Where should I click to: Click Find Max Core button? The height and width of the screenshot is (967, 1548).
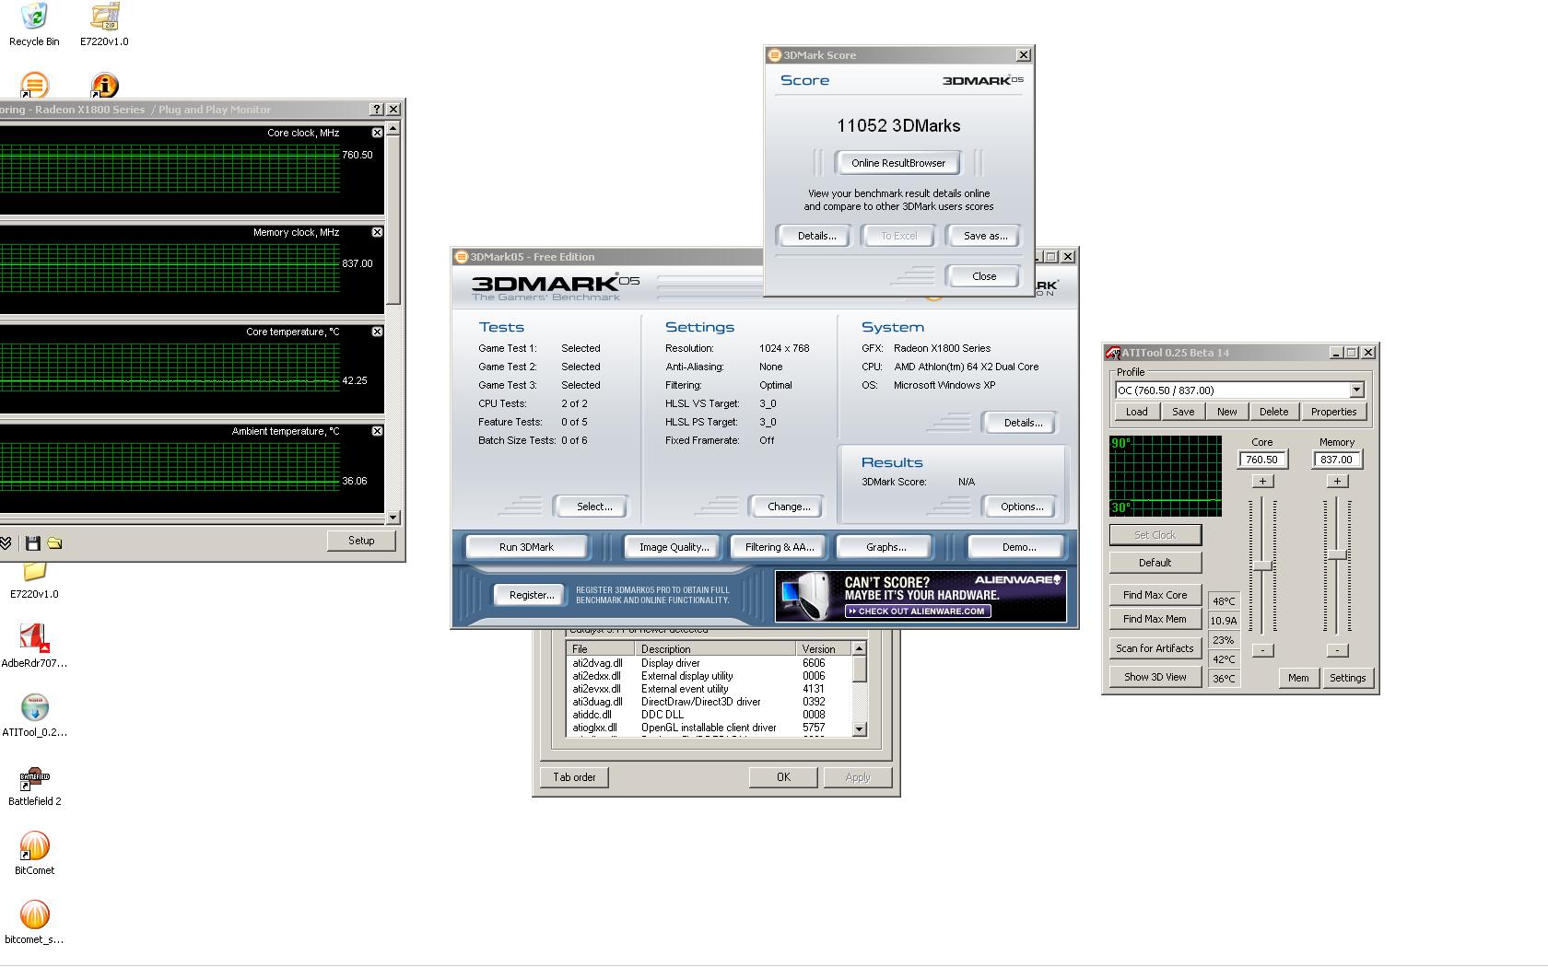coord(1155,595)
